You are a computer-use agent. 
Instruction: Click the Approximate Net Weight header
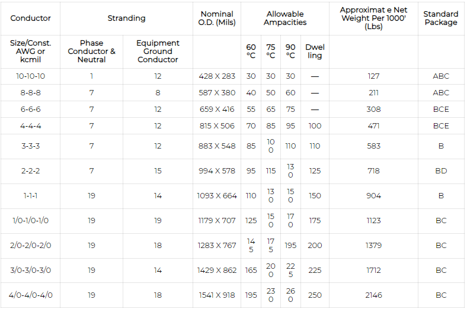[373, 18]
